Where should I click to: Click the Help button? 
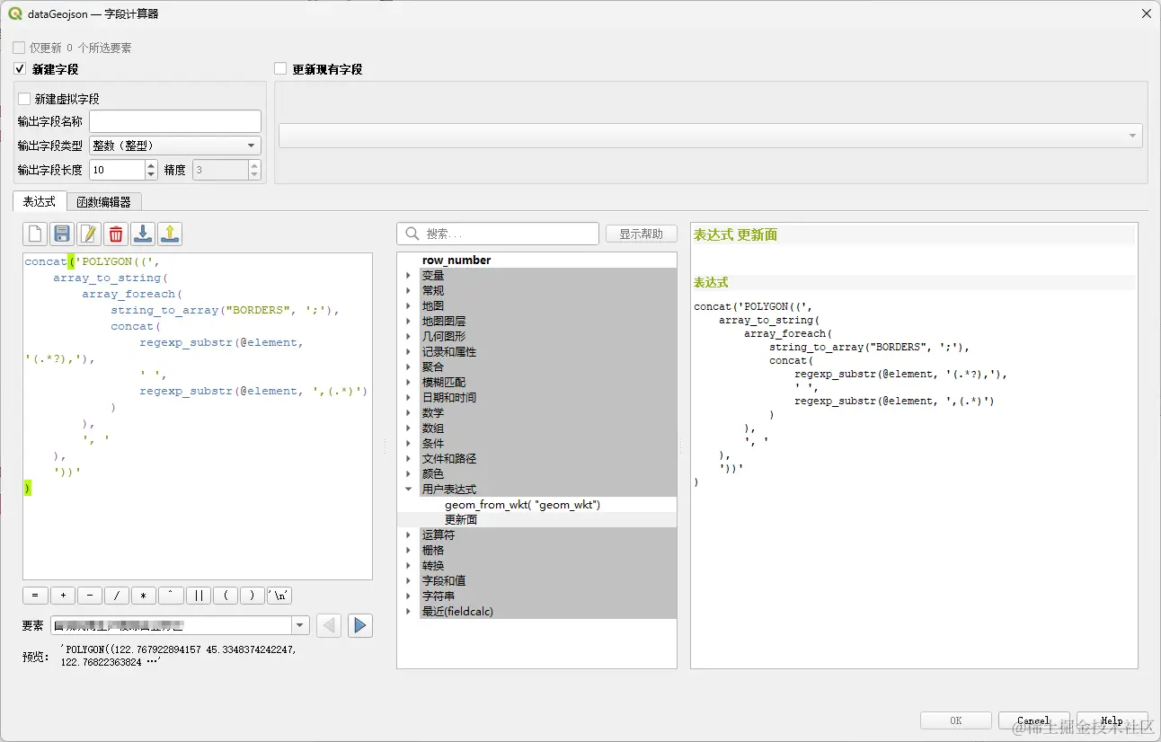tap(1112, 720)
